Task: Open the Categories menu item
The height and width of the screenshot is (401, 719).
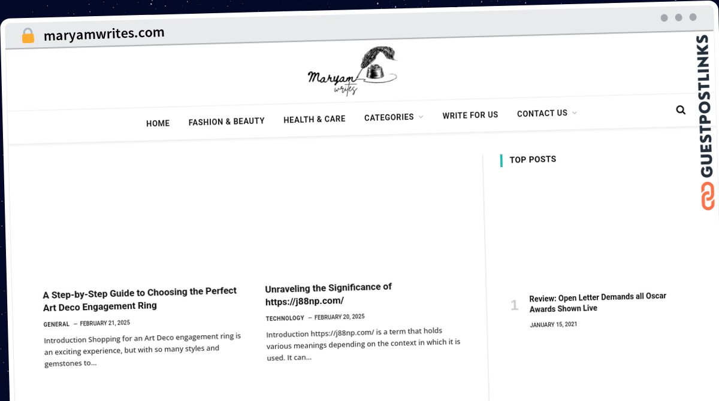Action: pyautogui.click(x=389, y=117)
